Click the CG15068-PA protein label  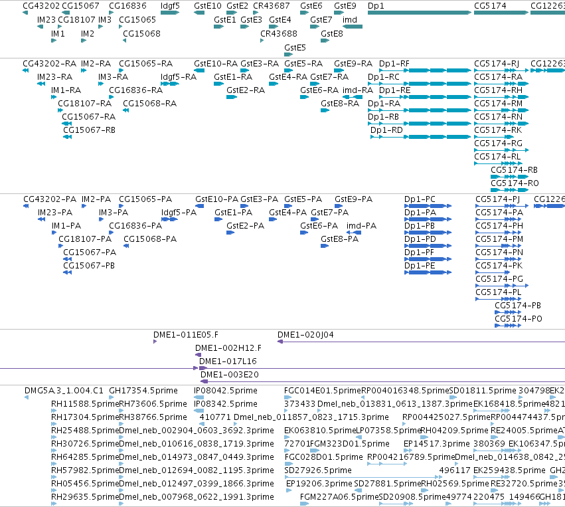pyautogui.click(x=150, y=239)
